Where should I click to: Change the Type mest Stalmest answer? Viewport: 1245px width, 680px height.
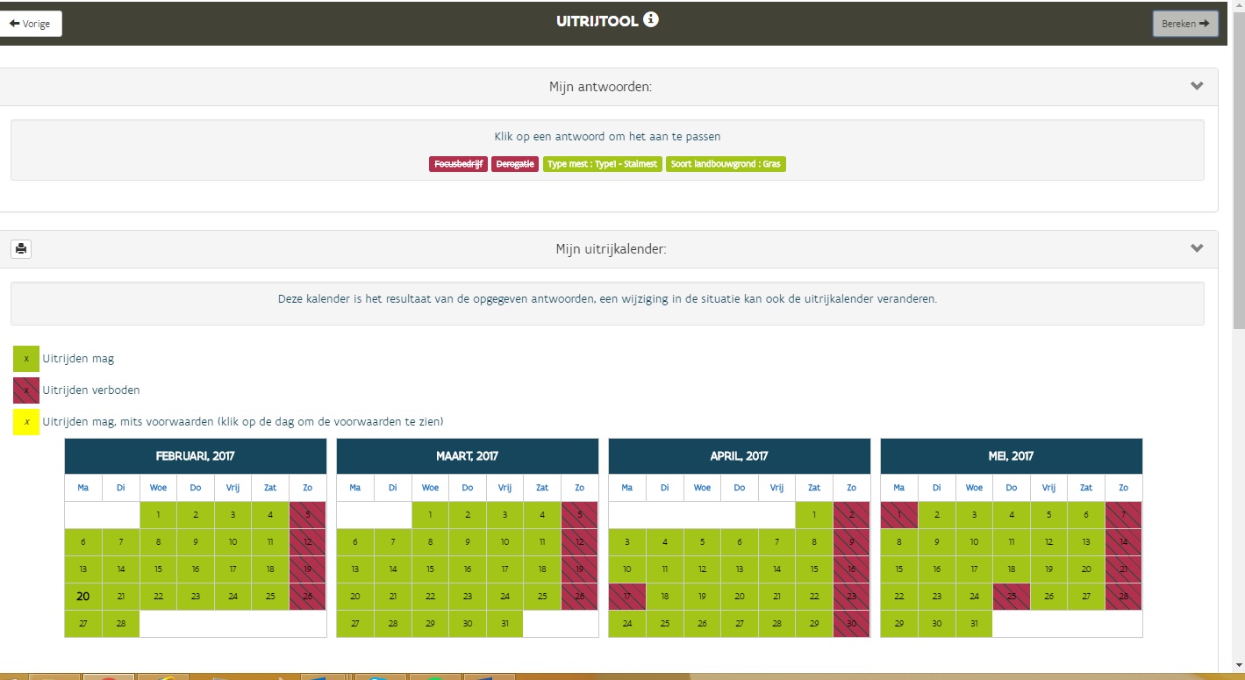point(602,164)
